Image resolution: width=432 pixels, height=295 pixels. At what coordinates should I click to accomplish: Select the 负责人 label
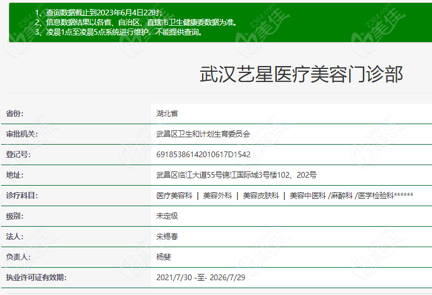click(x=18, y=257)
